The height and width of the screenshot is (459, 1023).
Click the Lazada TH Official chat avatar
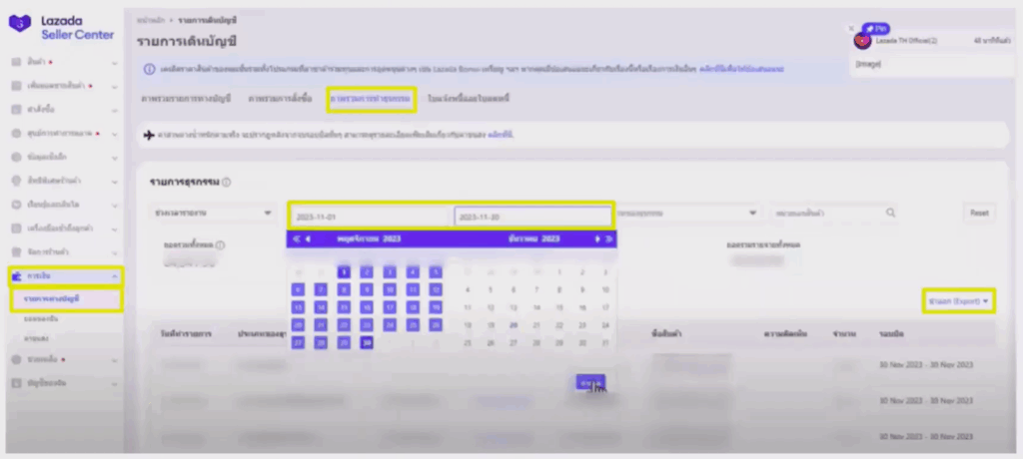[x=862, y=41]
